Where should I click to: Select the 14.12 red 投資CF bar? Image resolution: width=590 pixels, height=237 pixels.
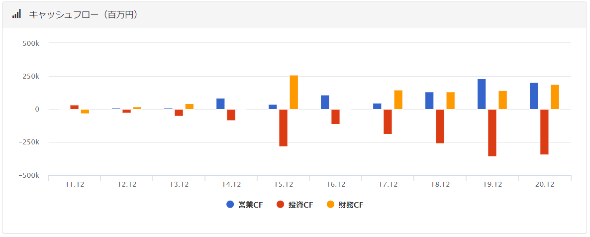coord(231,115)
